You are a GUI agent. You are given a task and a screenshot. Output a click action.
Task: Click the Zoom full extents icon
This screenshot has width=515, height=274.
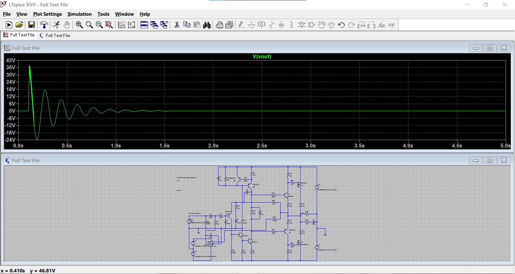(109, 25)
